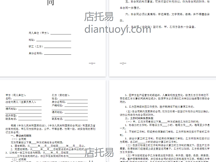This screenshot has height=162, width=216.
Task: Click "法定代表人（主要负责人）" label
Action: pos(21,102)
